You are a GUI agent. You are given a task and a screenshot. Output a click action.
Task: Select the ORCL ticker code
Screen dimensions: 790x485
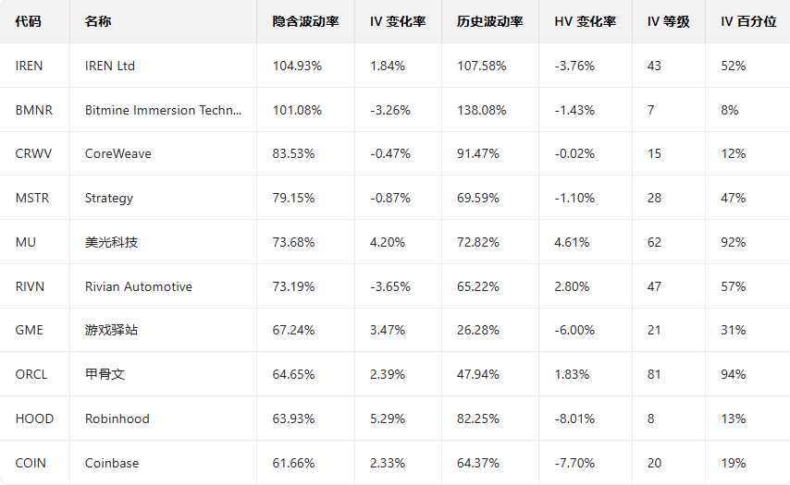click(31, 374)
